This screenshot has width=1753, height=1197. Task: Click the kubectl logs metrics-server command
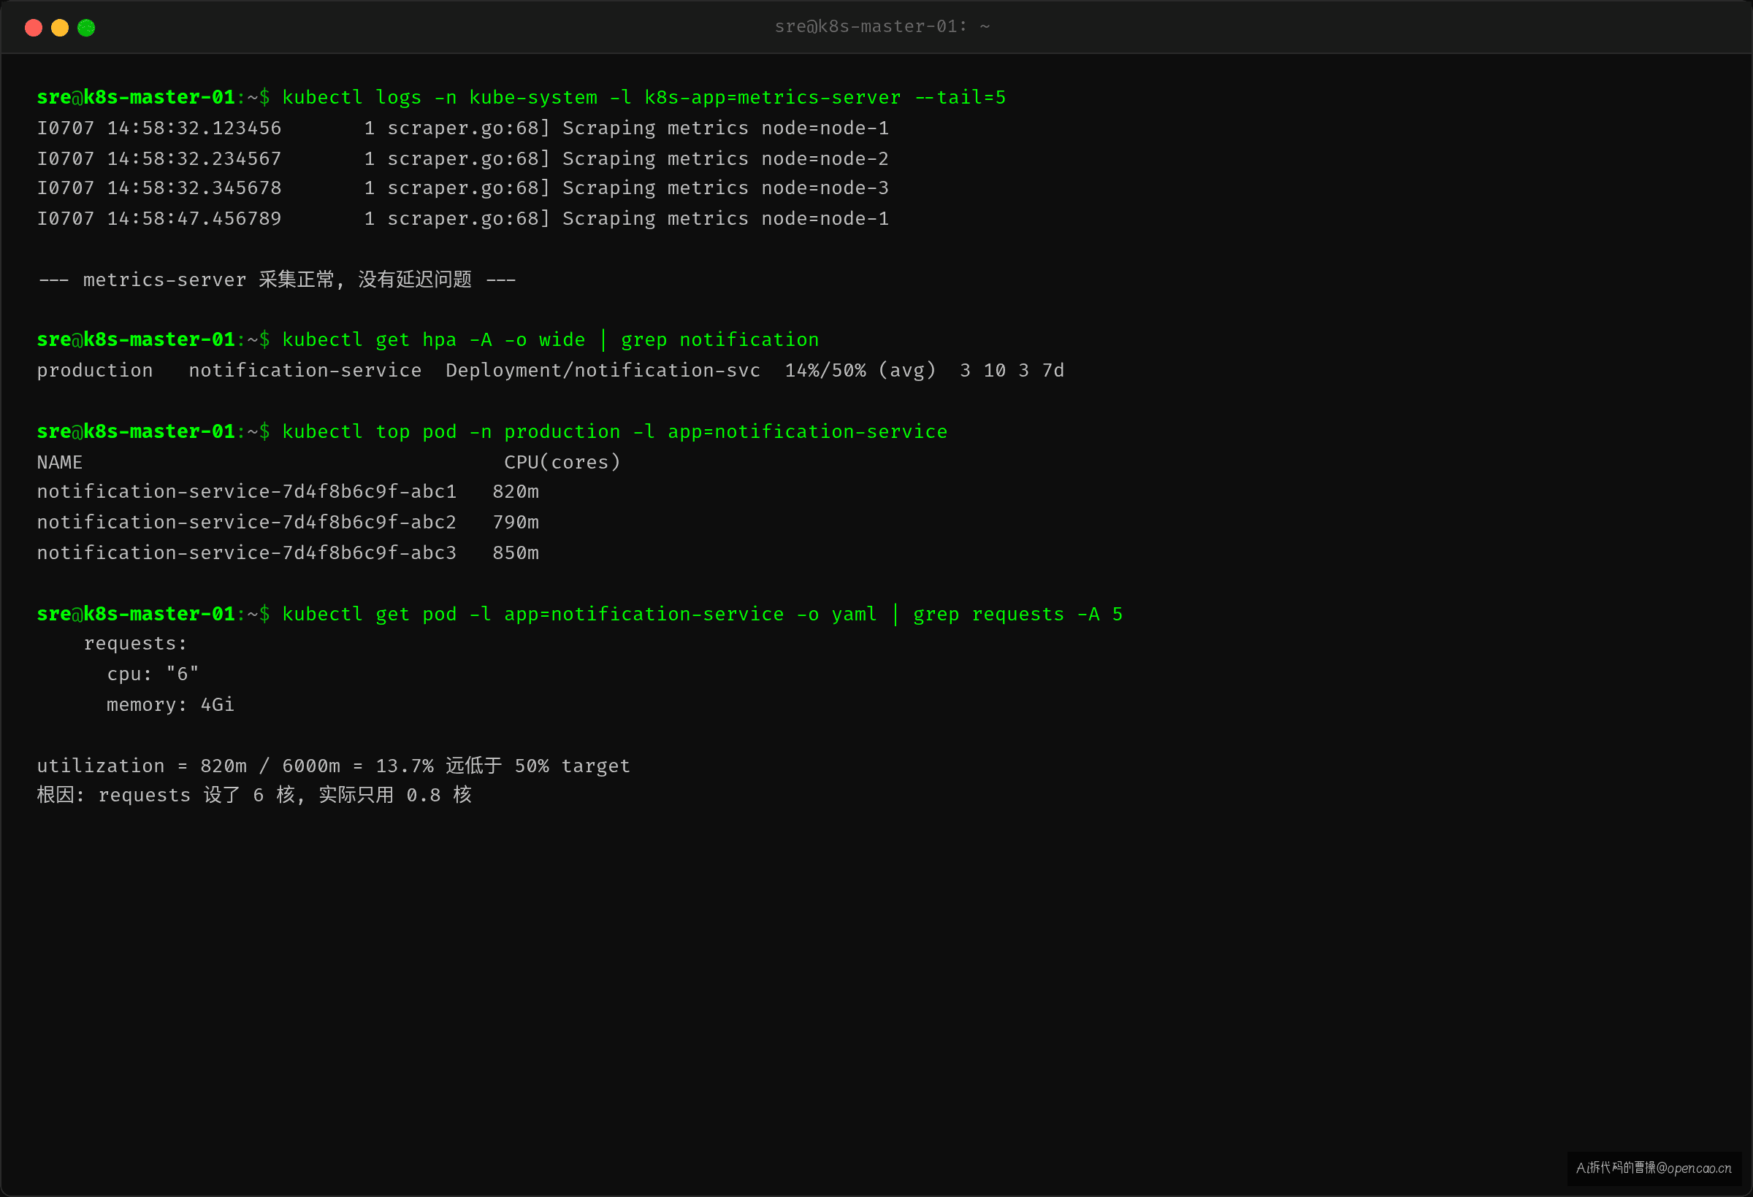(x=643, y=97)
